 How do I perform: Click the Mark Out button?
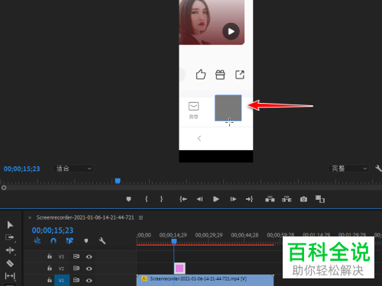tap(161, 199)
